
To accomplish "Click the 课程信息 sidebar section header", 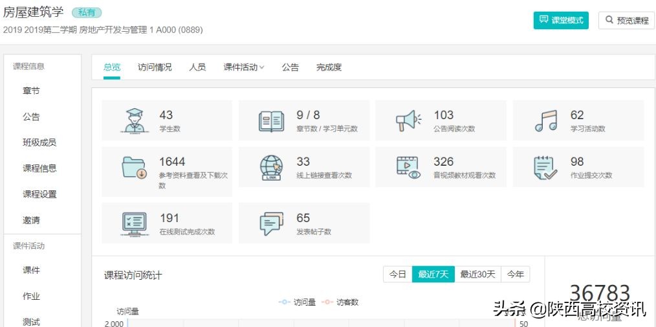I will (x=28, y=66).
